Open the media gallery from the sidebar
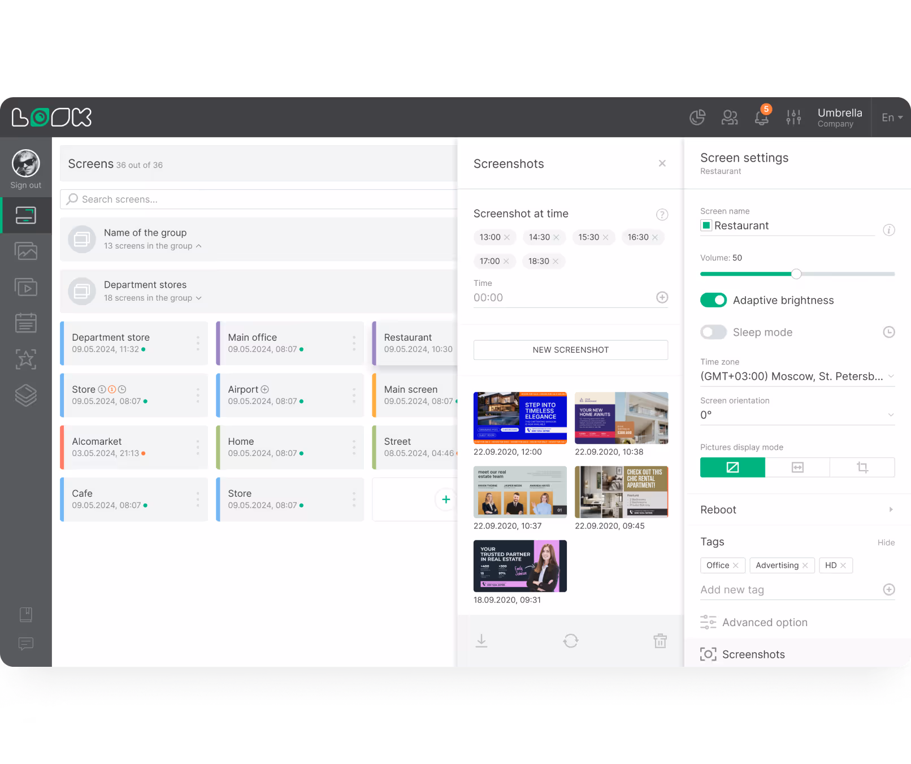The height and width of the screenshot is (764, 911). pos(25,251)
